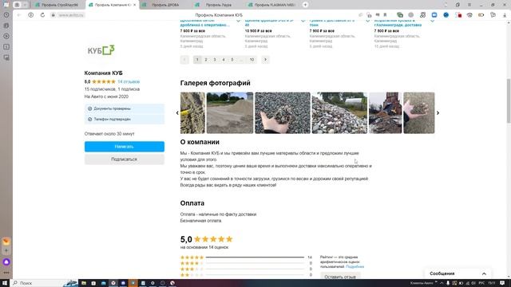Close the Профиль Компания КУБ tab
Screen dimensions: 511x287
click(135, 5)
